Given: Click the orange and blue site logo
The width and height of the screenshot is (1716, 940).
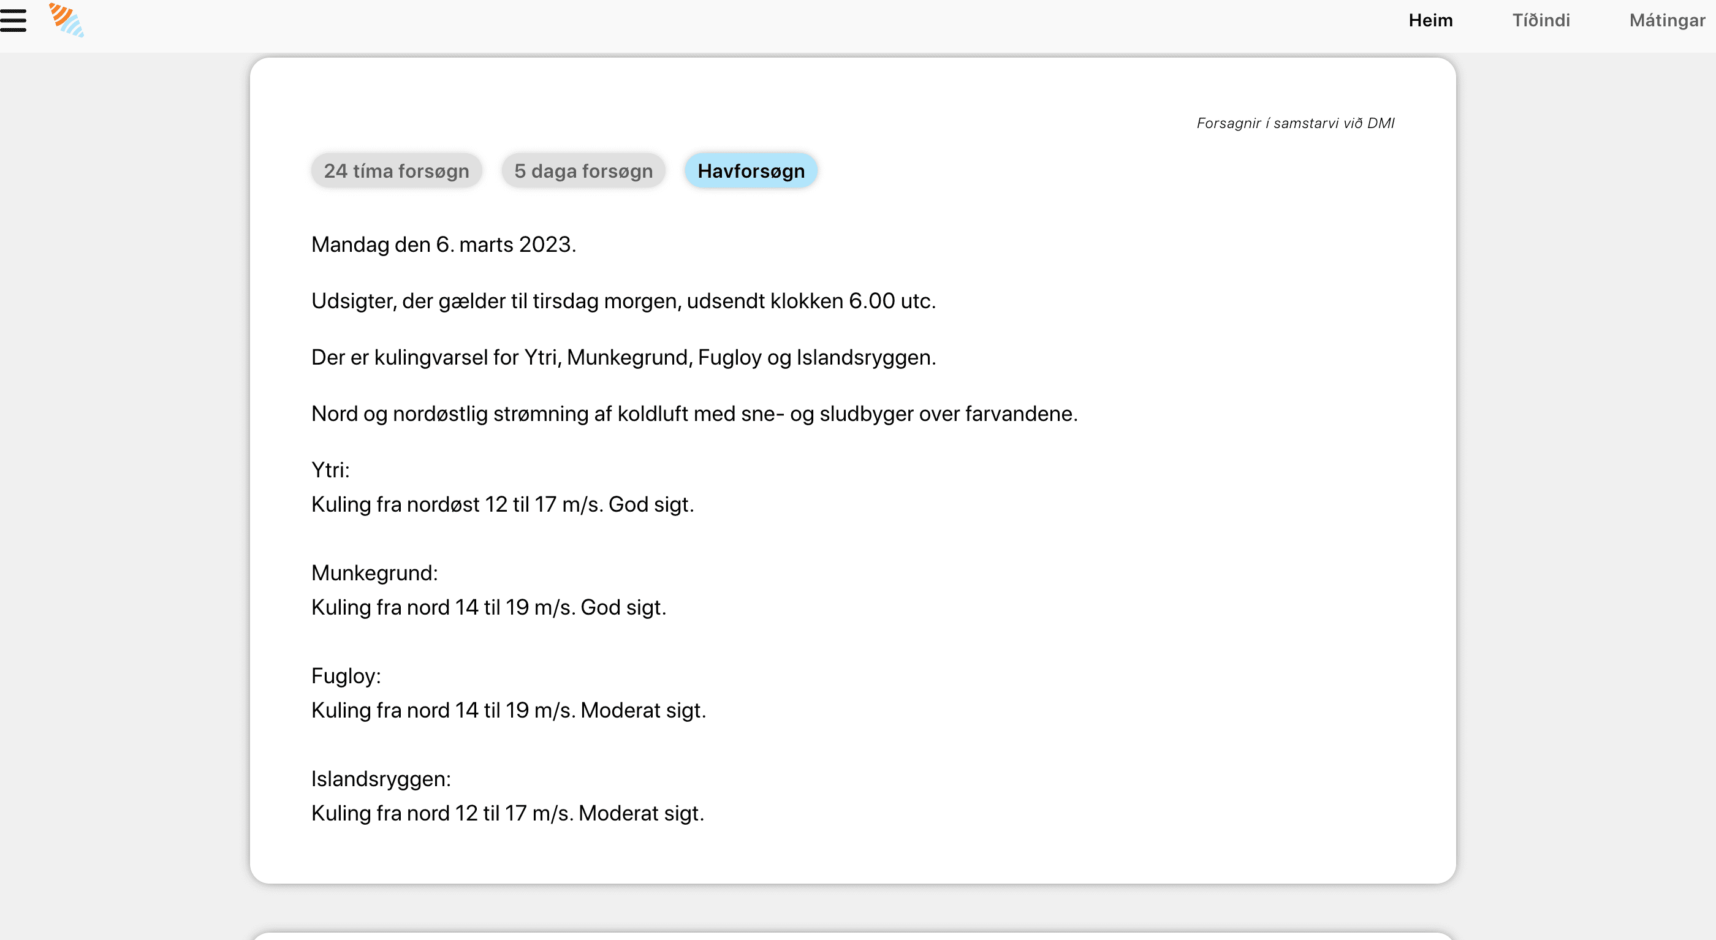Looking at the screenshot, I should (x=67, y=20).
